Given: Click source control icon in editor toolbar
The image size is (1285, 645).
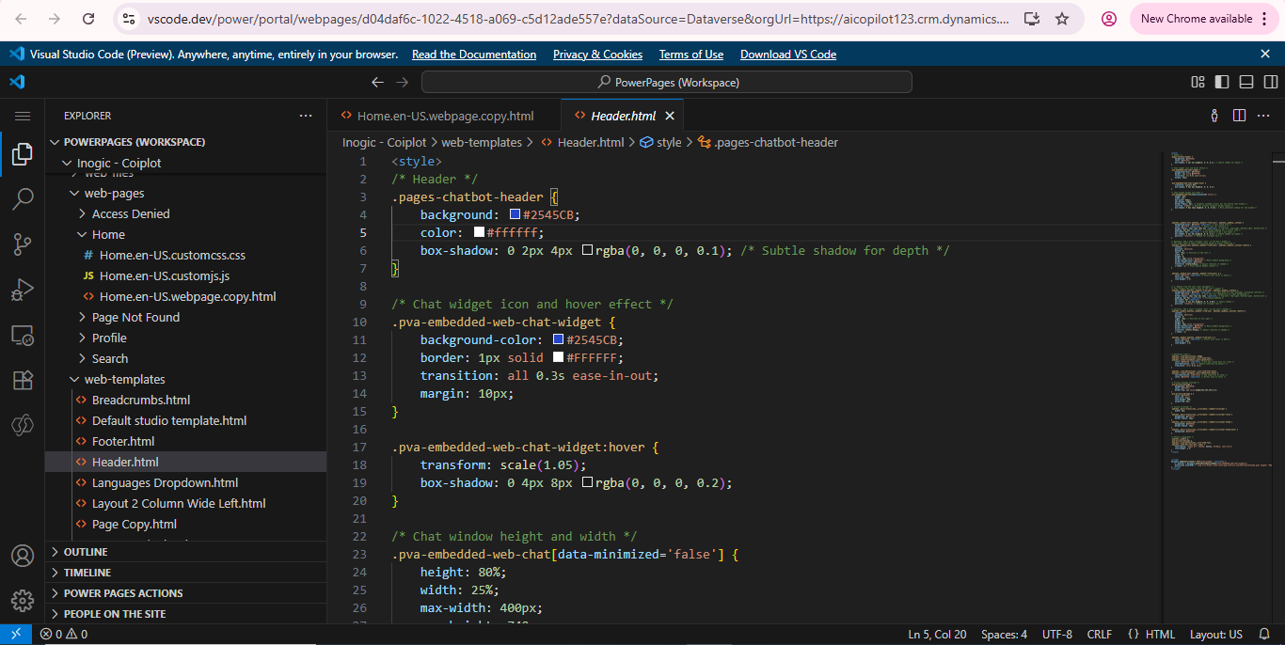Looking at the screenshot, I should (x=1214, y=116).
